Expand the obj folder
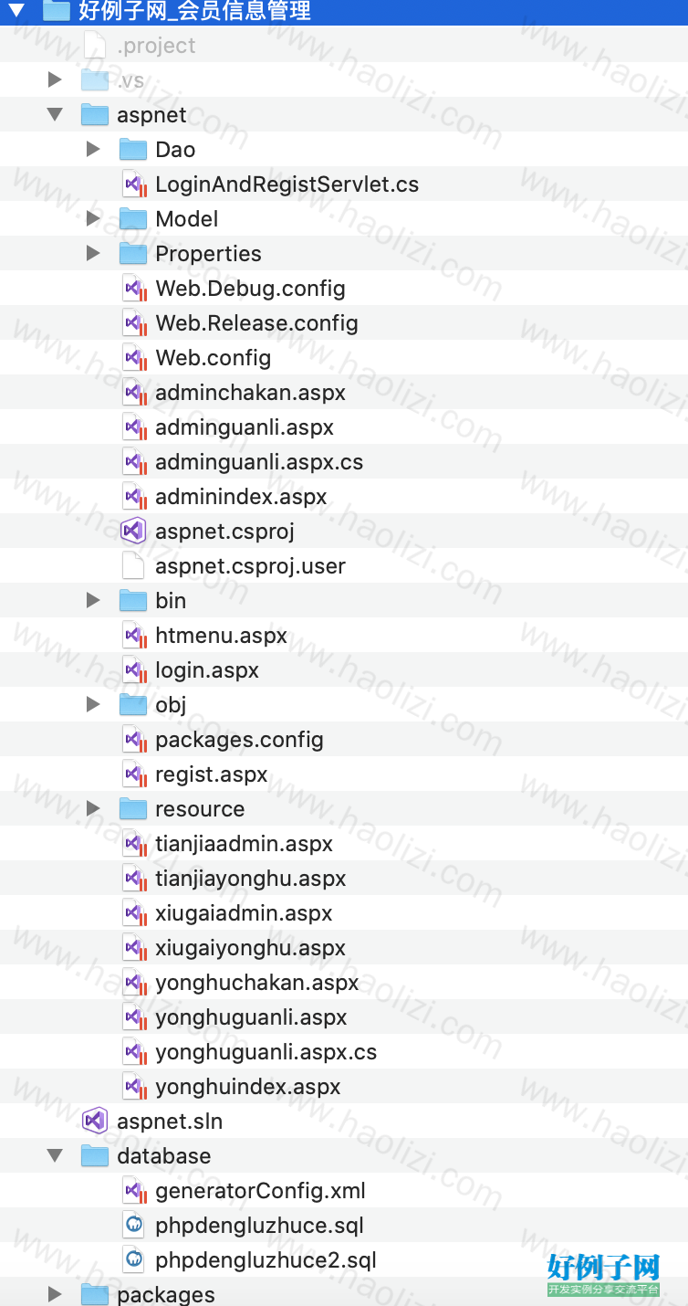 pos(93,704)
